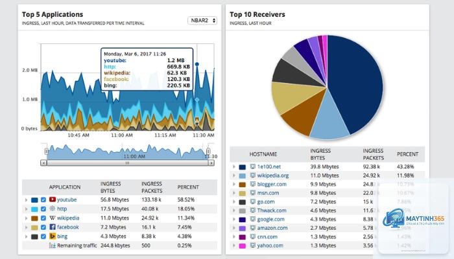
Task: Click the http light blue color swatch
Action: (34, 209)
